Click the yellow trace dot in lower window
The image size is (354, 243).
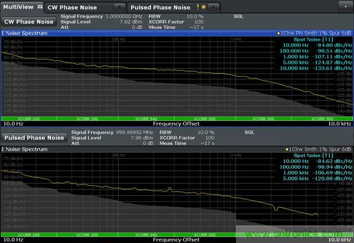[x=286, y=149]
